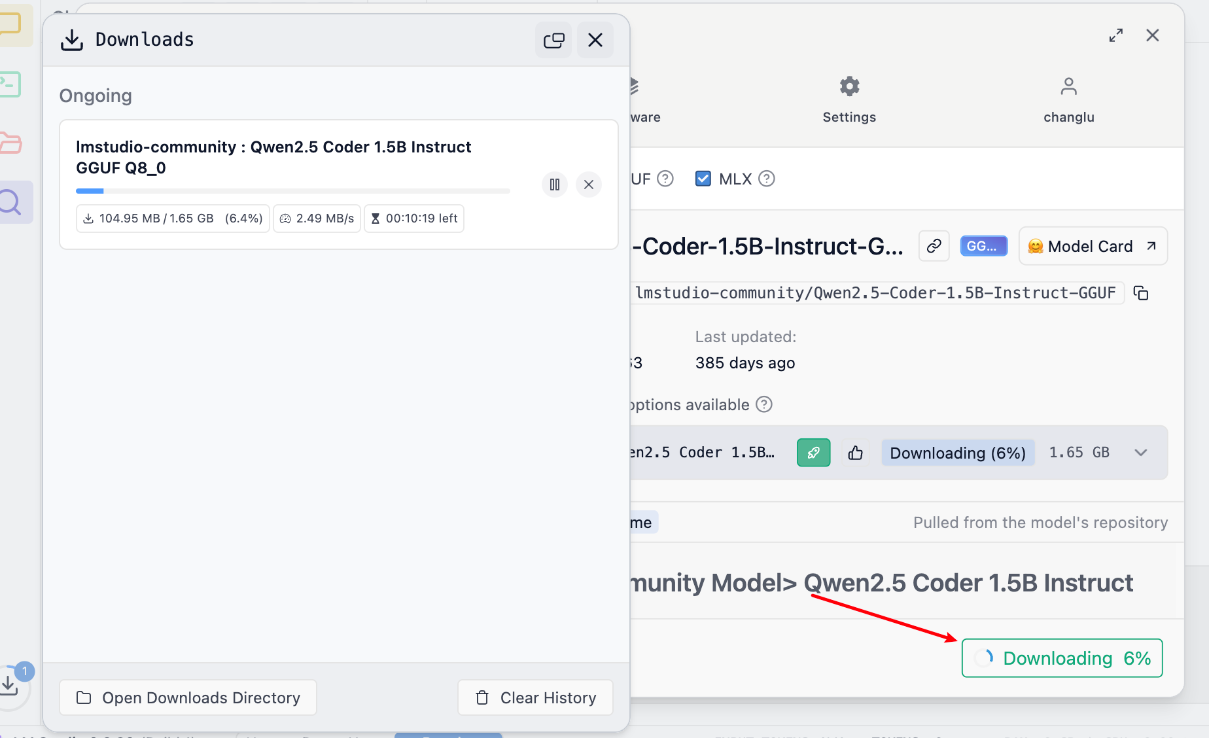Screen dimensions: 1209x738
Task: Open the Developer terminal sidebar icon
Action: (10, 84)
